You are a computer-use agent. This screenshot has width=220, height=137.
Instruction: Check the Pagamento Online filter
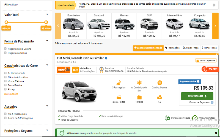pyautogui.click(x=5, y=53)
